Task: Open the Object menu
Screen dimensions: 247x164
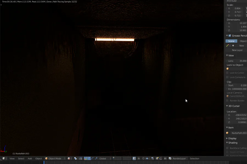Action: (39, 159)
